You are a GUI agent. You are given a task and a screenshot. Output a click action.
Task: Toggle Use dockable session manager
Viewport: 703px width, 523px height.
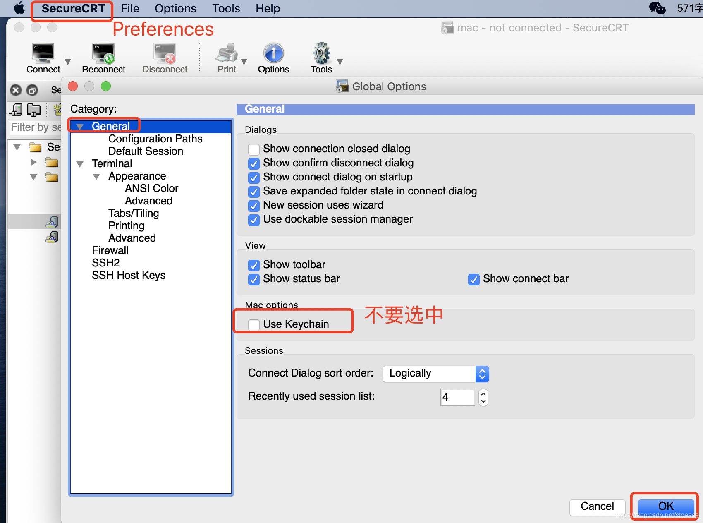click(x=254, y=220)
